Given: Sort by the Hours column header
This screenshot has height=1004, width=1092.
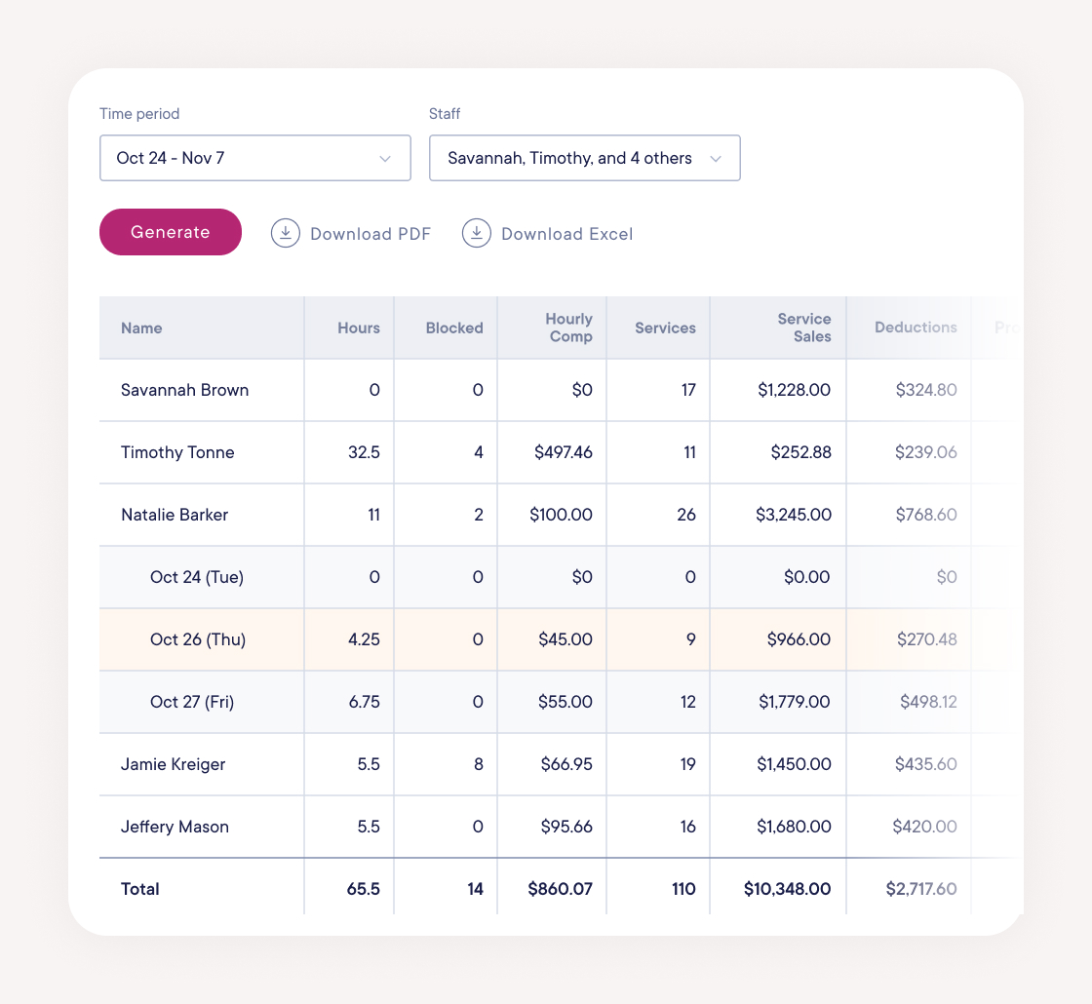Looking at the screenshot, I should click(x=359, y=328).
